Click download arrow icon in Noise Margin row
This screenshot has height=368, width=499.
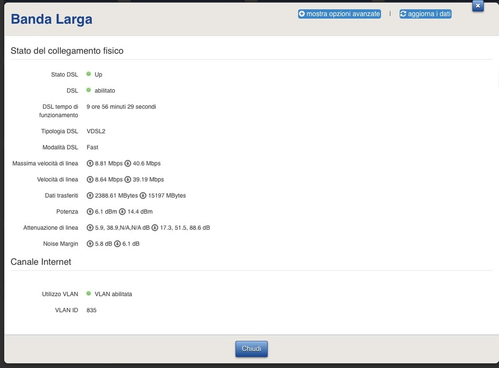coord(117,244)
